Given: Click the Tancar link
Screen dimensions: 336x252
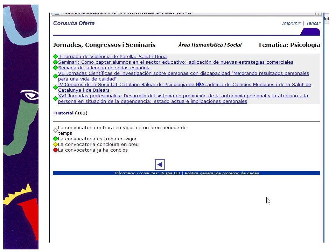Looking at the screenshot, I should pos(313,23).
